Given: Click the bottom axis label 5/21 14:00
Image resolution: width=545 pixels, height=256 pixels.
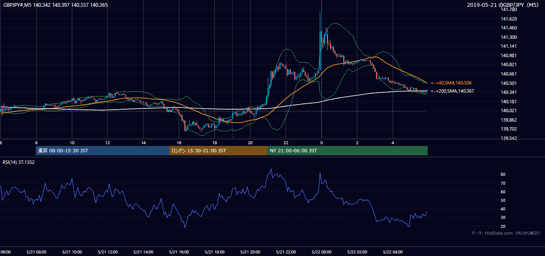Looking at the screenshot, I should click(143, 252).
